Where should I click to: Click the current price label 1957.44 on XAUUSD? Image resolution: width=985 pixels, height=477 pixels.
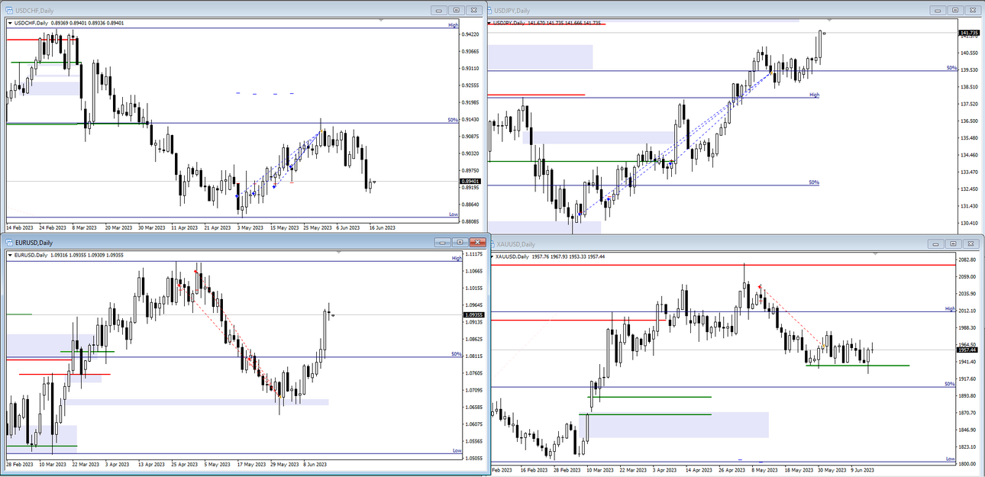pos(967,350)
